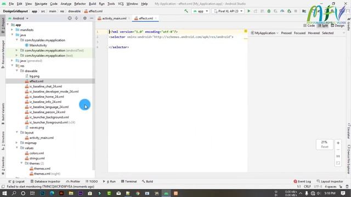Open Android Studio taskbar icon
351x197 pixels.
166,193
